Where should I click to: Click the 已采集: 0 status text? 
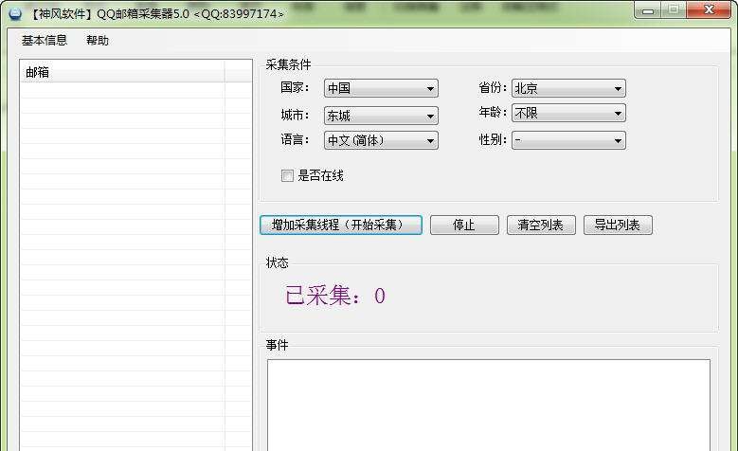click(335, 296)
